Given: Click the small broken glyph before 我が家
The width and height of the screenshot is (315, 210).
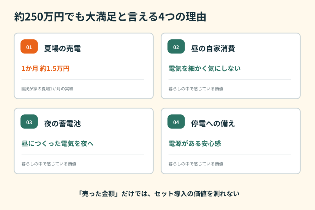Looking at the screenshot, I should (x=23, y=89).
